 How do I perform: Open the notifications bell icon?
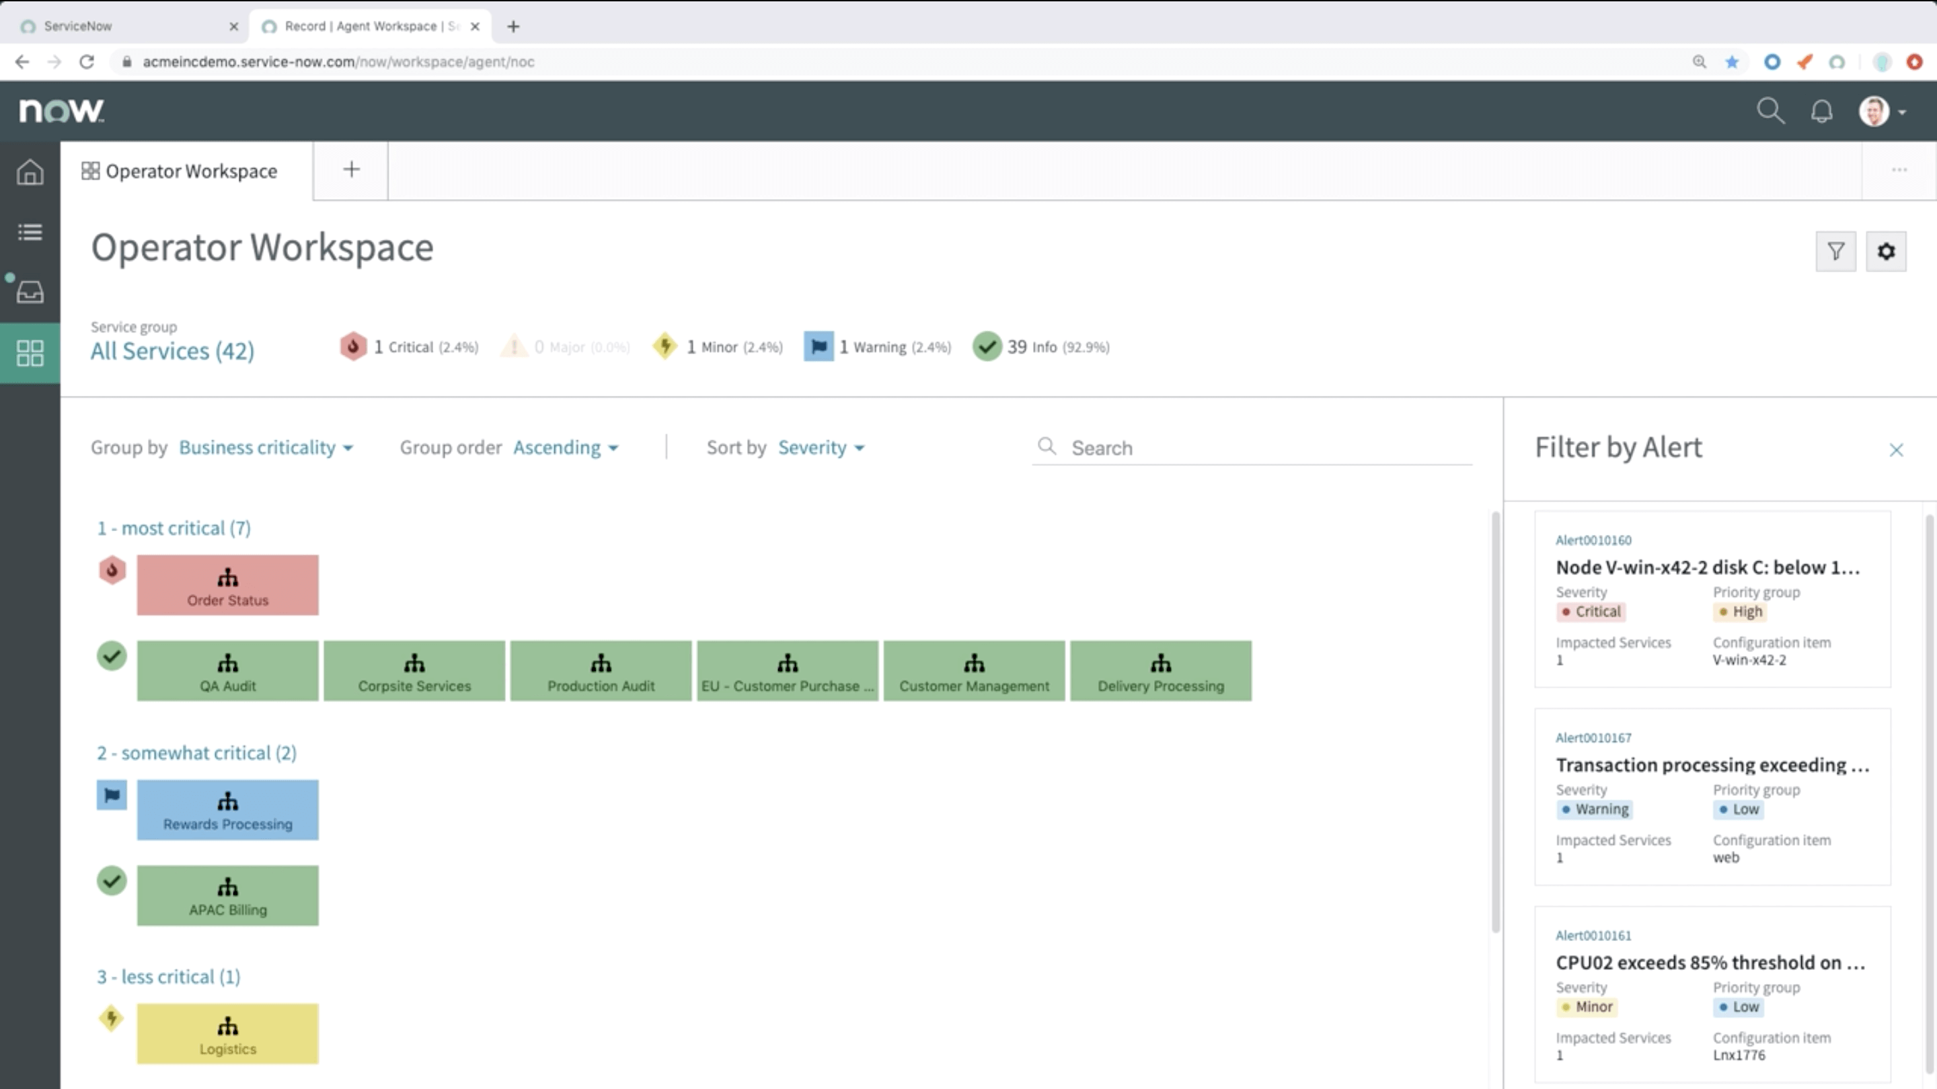1822,110
